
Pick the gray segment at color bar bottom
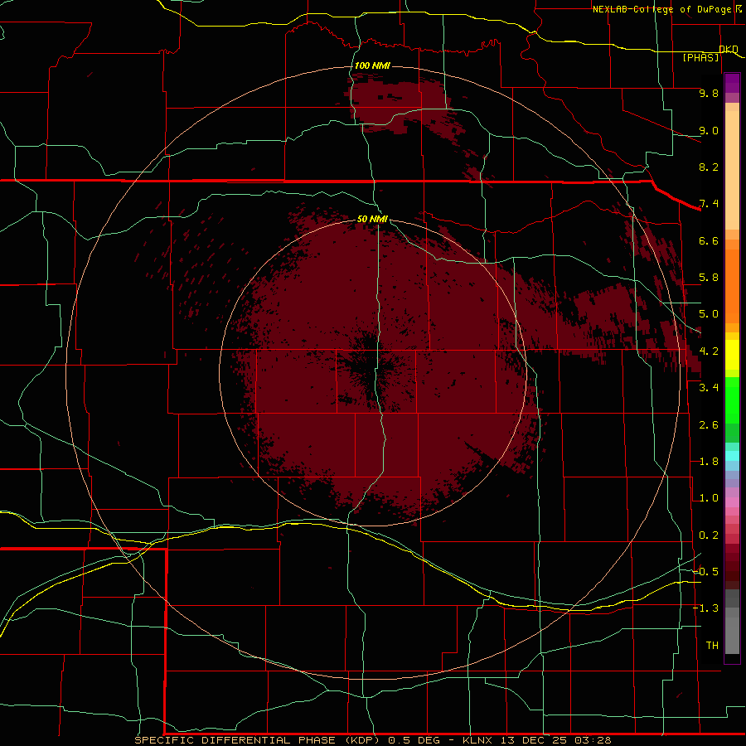(x=732, y=635)
